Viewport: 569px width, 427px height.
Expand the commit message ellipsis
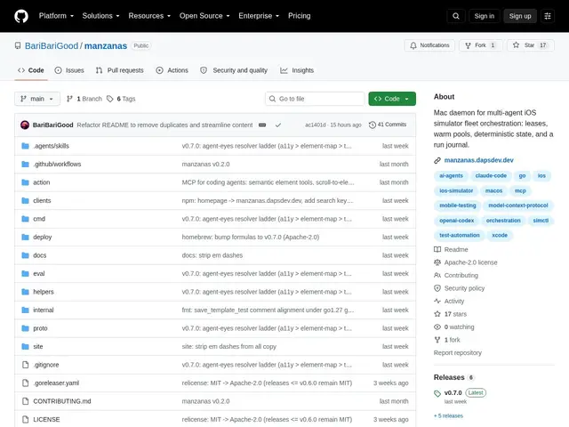tap(262, 125)
